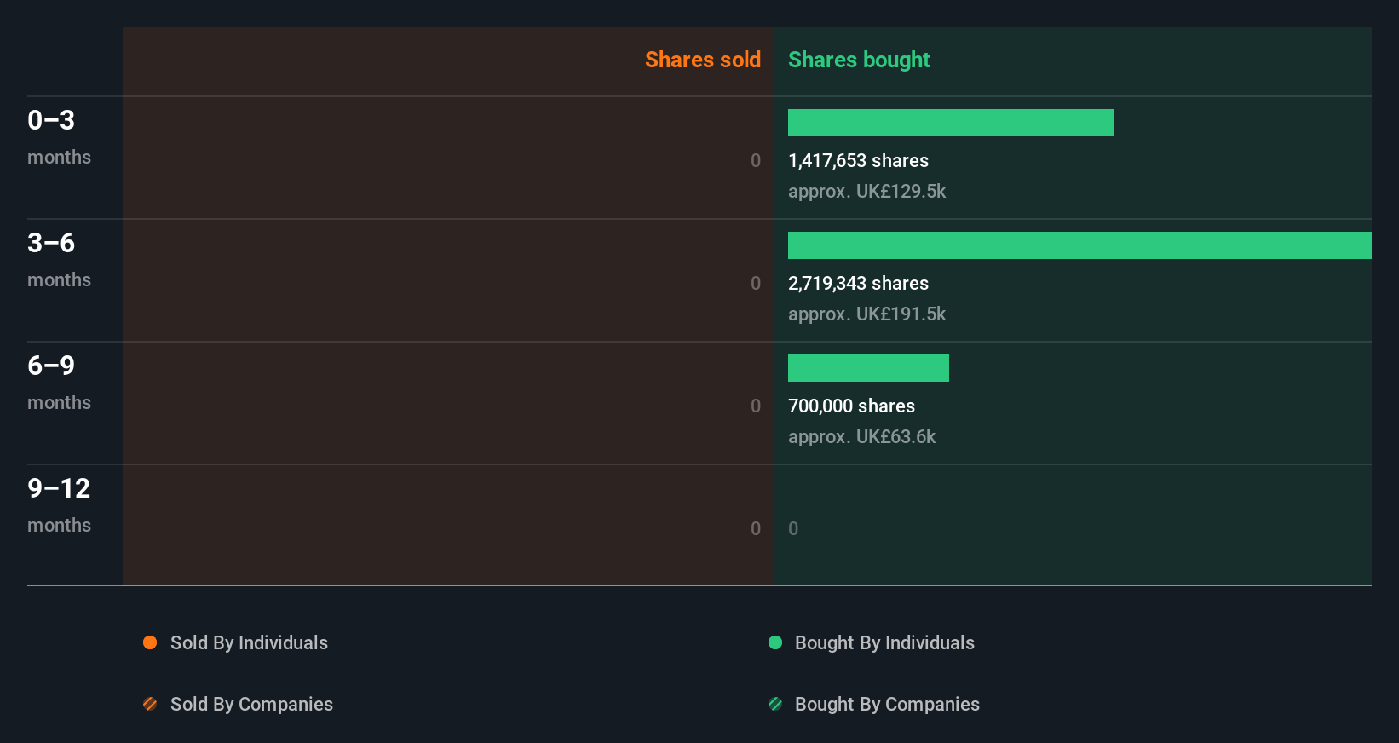Click the shares sold '0' in 6–9 months row
Viewport: 1399px width, 743px height.
756,406
